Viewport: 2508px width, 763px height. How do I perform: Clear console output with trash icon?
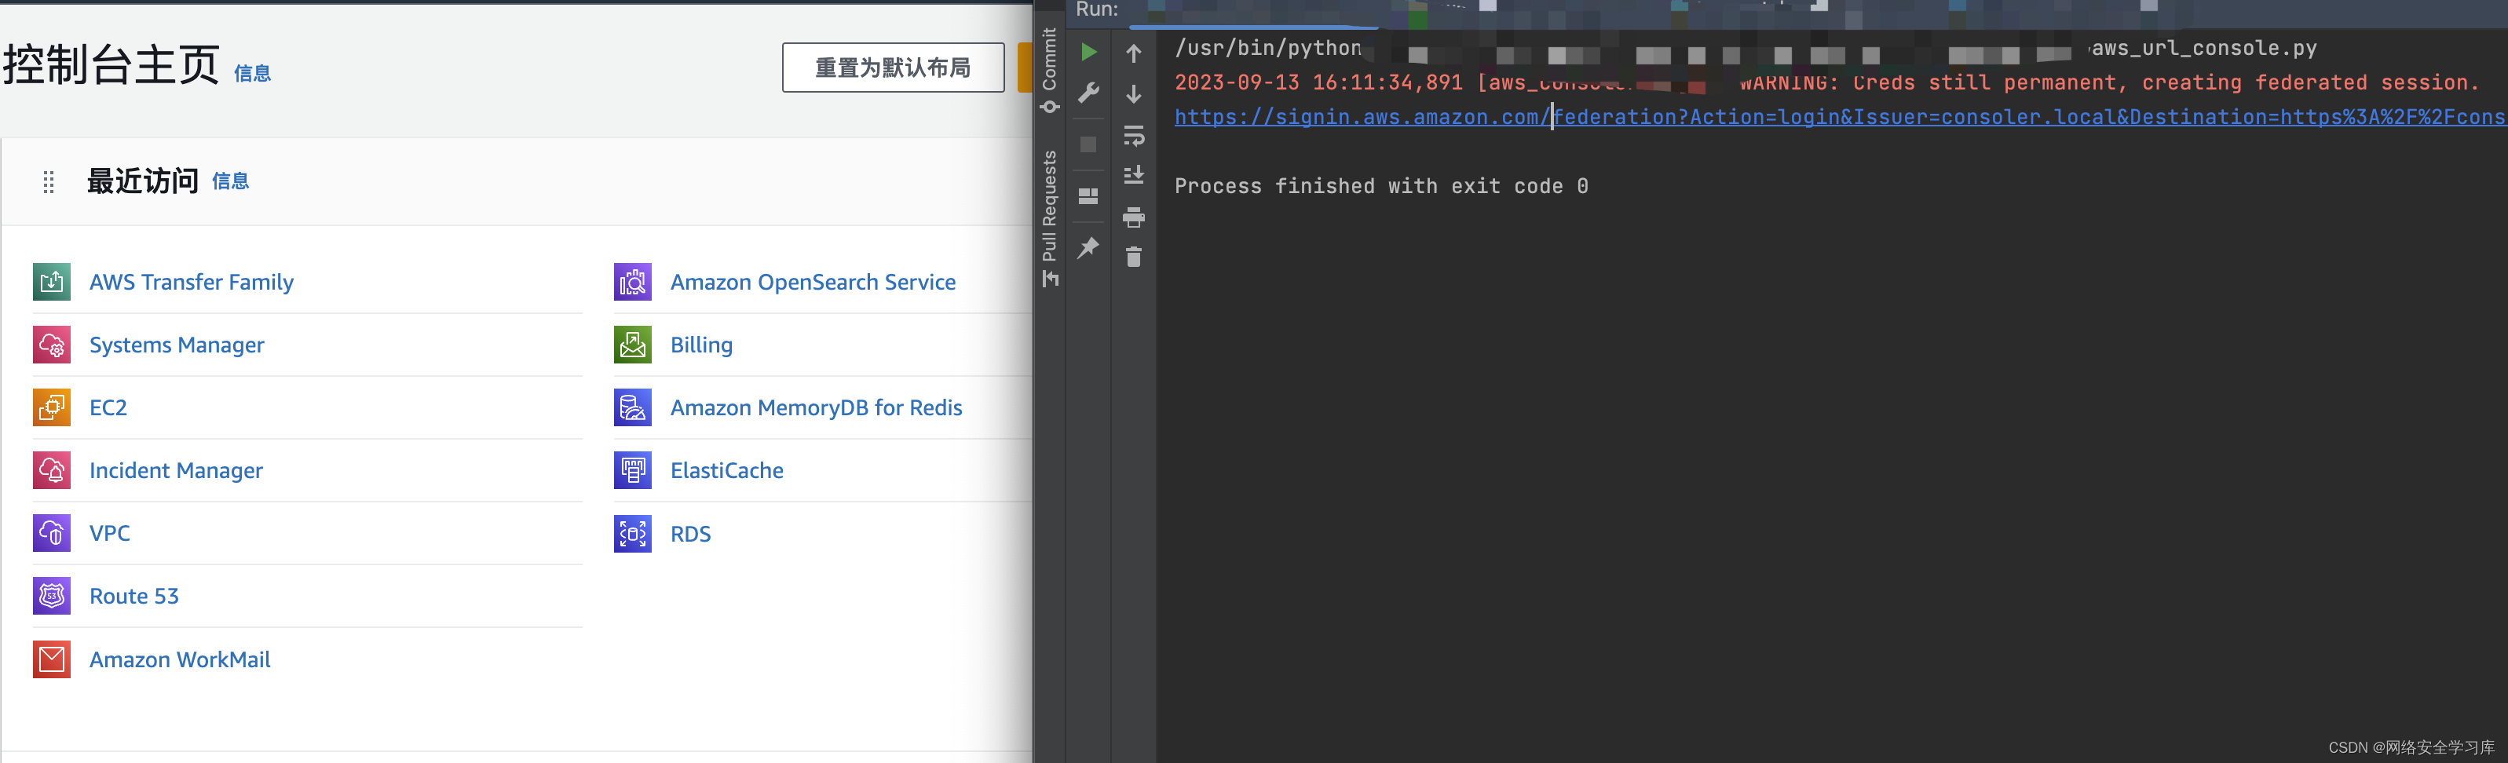click(1133, 257)
